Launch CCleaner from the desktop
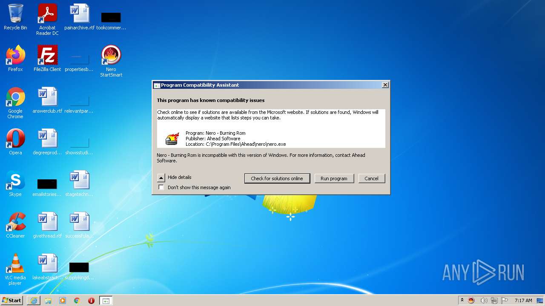This screenshot has width=545, height=306. pyautogui.click(x=15, y=225)
